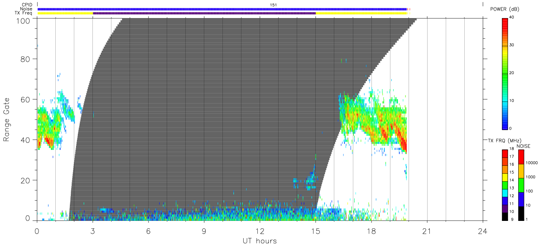Click the CPID label at top left
This screenshot has width=543, height=250.
pos(27,4)
